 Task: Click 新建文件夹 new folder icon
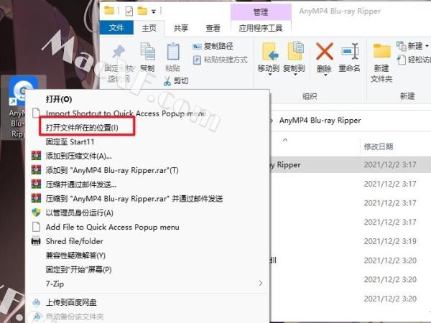click(382, 51)
